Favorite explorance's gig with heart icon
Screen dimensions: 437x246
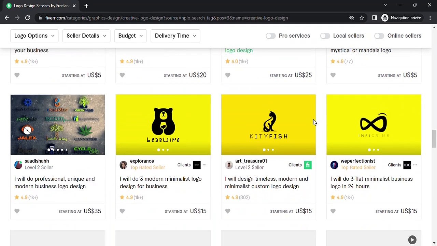pyautogui.click(x=122, y=211)
